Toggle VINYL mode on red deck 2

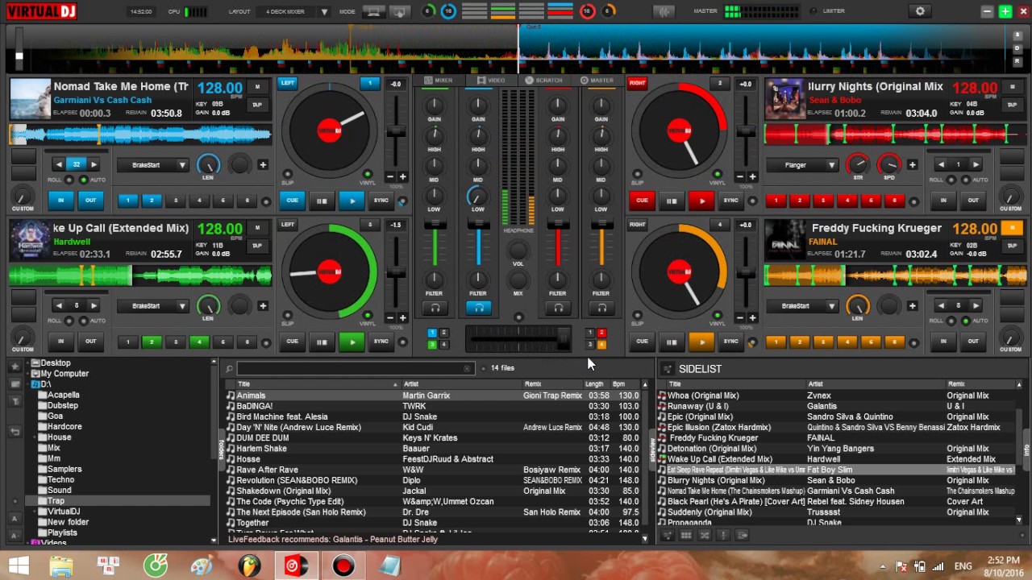coord(718,174)
